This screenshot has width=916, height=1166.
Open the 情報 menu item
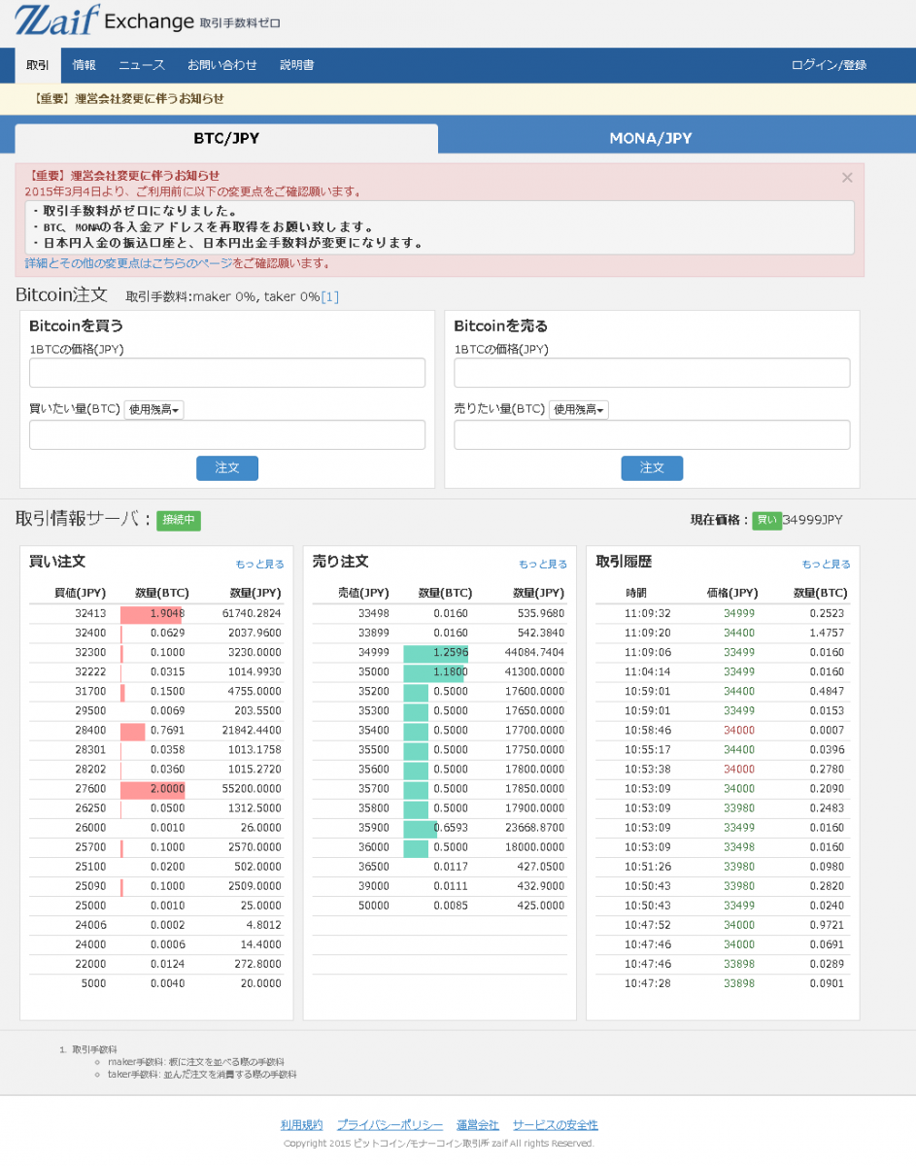click(85, 65)
